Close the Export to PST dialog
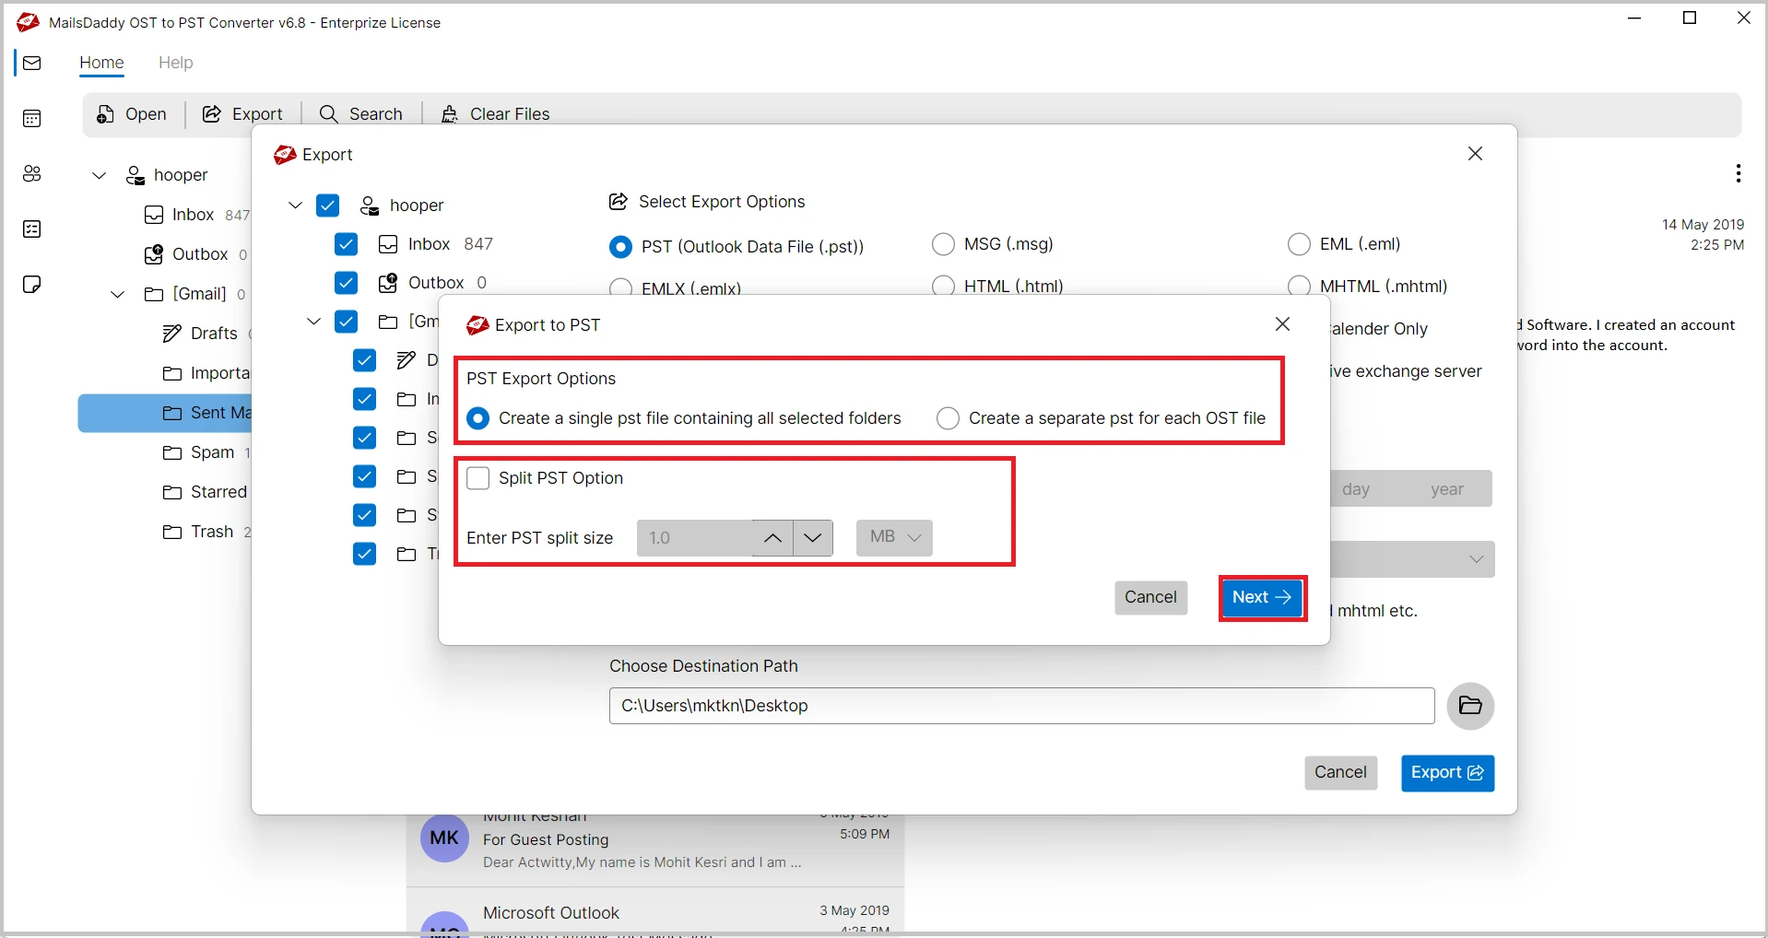The height and width of the screenshot is (938, 1768). pos(1282,324)
